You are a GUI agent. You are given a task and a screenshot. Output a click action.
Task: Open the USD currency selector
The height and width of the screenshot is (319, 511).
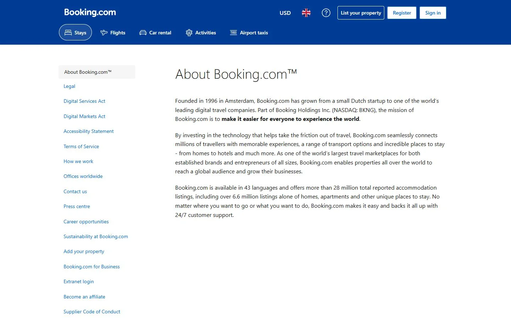click(x=285, y=13)
